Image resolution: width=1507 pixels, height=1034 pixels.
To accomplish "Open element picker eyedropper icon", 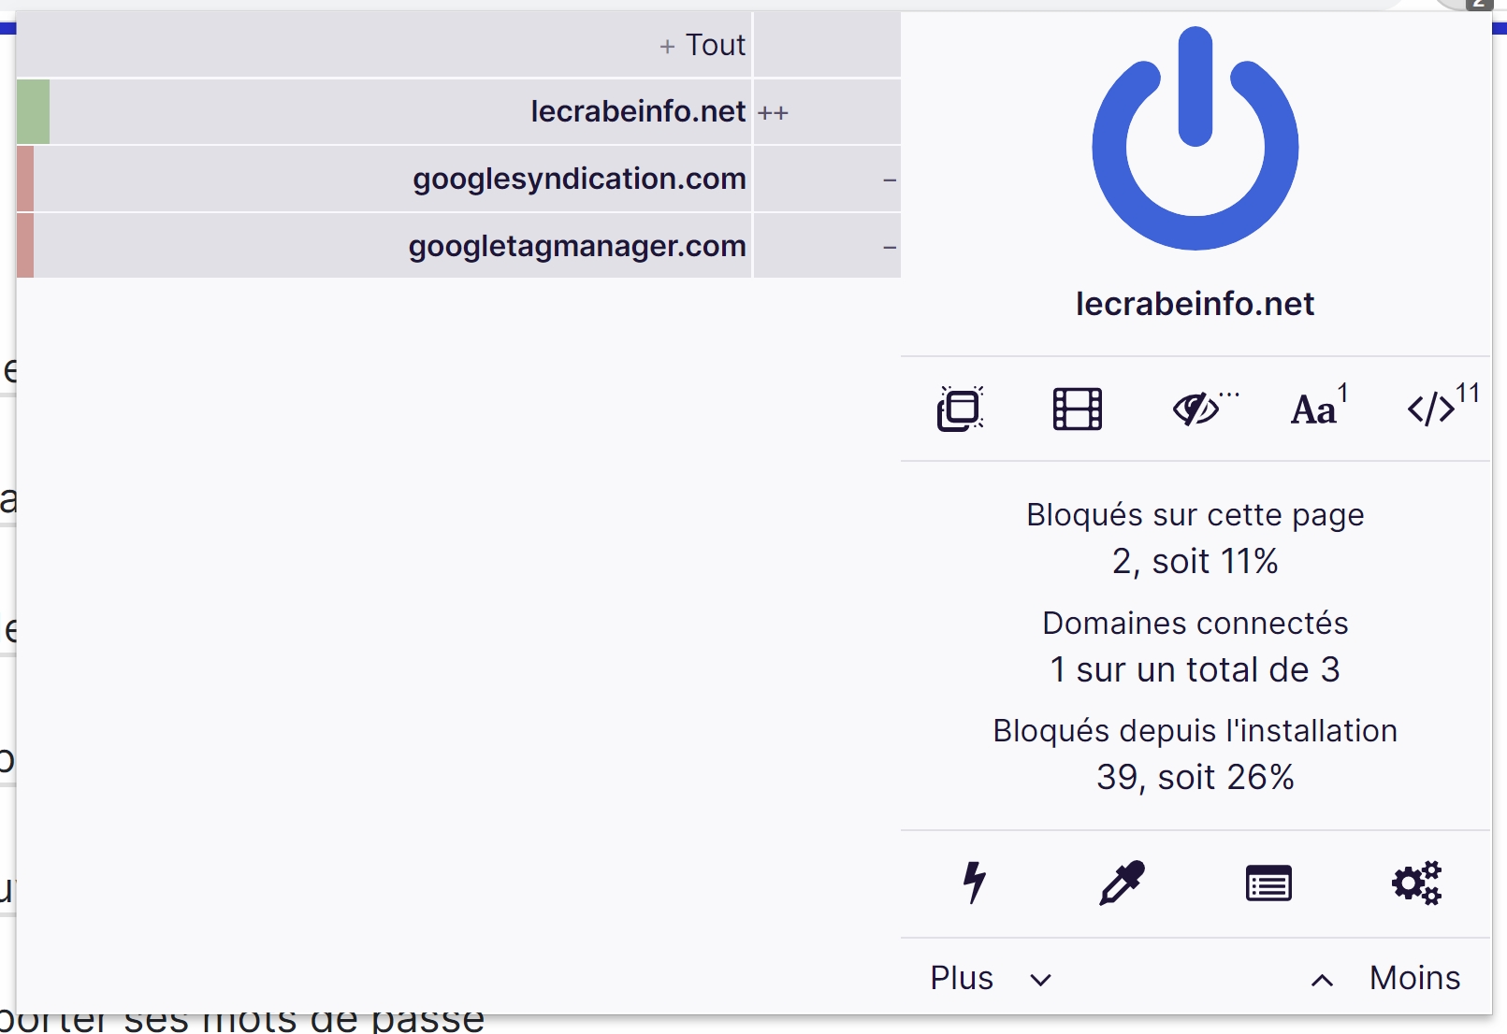I will [x=1122, y=883].
